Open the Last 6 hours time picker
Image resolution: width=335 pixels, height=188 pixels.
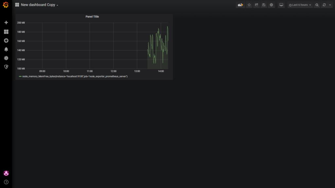point(300,5)
